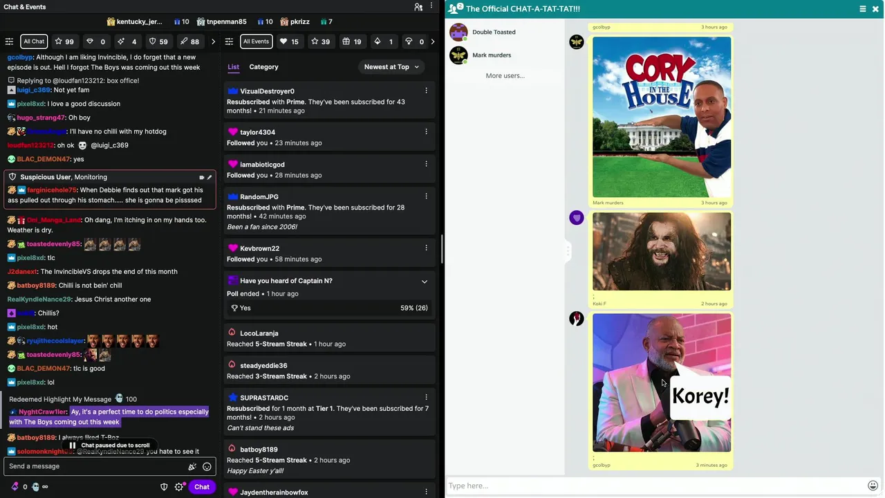
Task: Click VizualDestroyer0 username in events
Action: 267,91
